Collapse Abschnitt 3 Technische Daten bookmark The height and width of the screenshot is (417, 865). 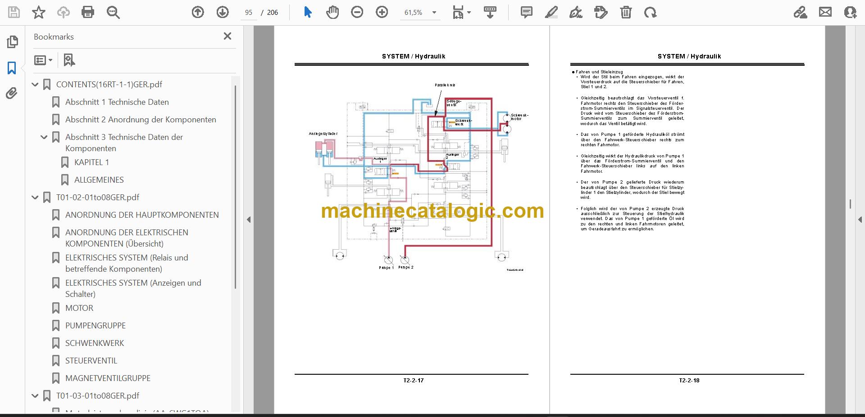click(x=44, y=137)
